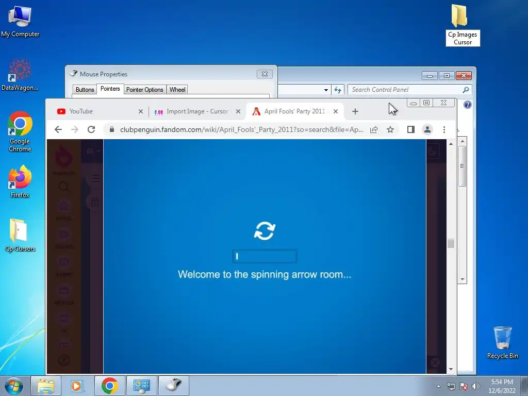Close the April Fools' Party tab
The image size is (528, 396).
click(335, 111)
